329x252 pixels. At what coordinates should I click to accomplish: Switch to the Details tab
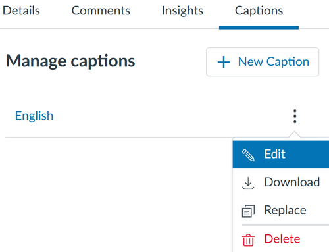(x=21, y=11)
